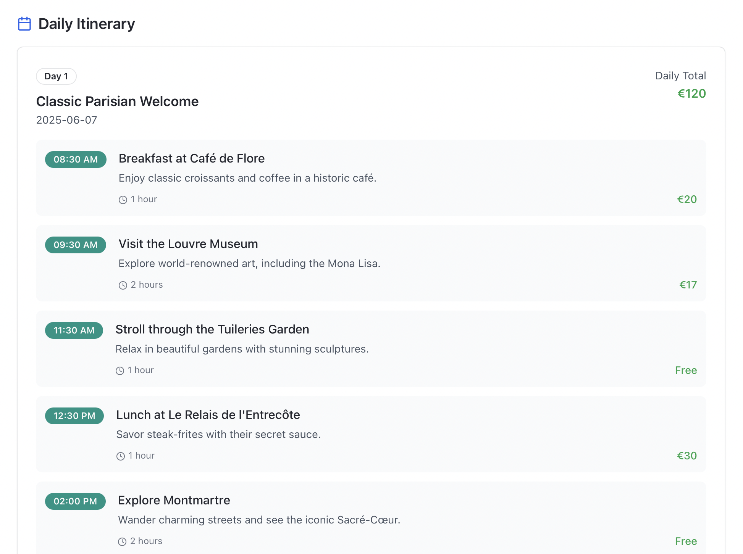The image size is (743, 554).
Task: Open Lunch at Le Relais de l'Entrecôte
Action: [208, 415]
